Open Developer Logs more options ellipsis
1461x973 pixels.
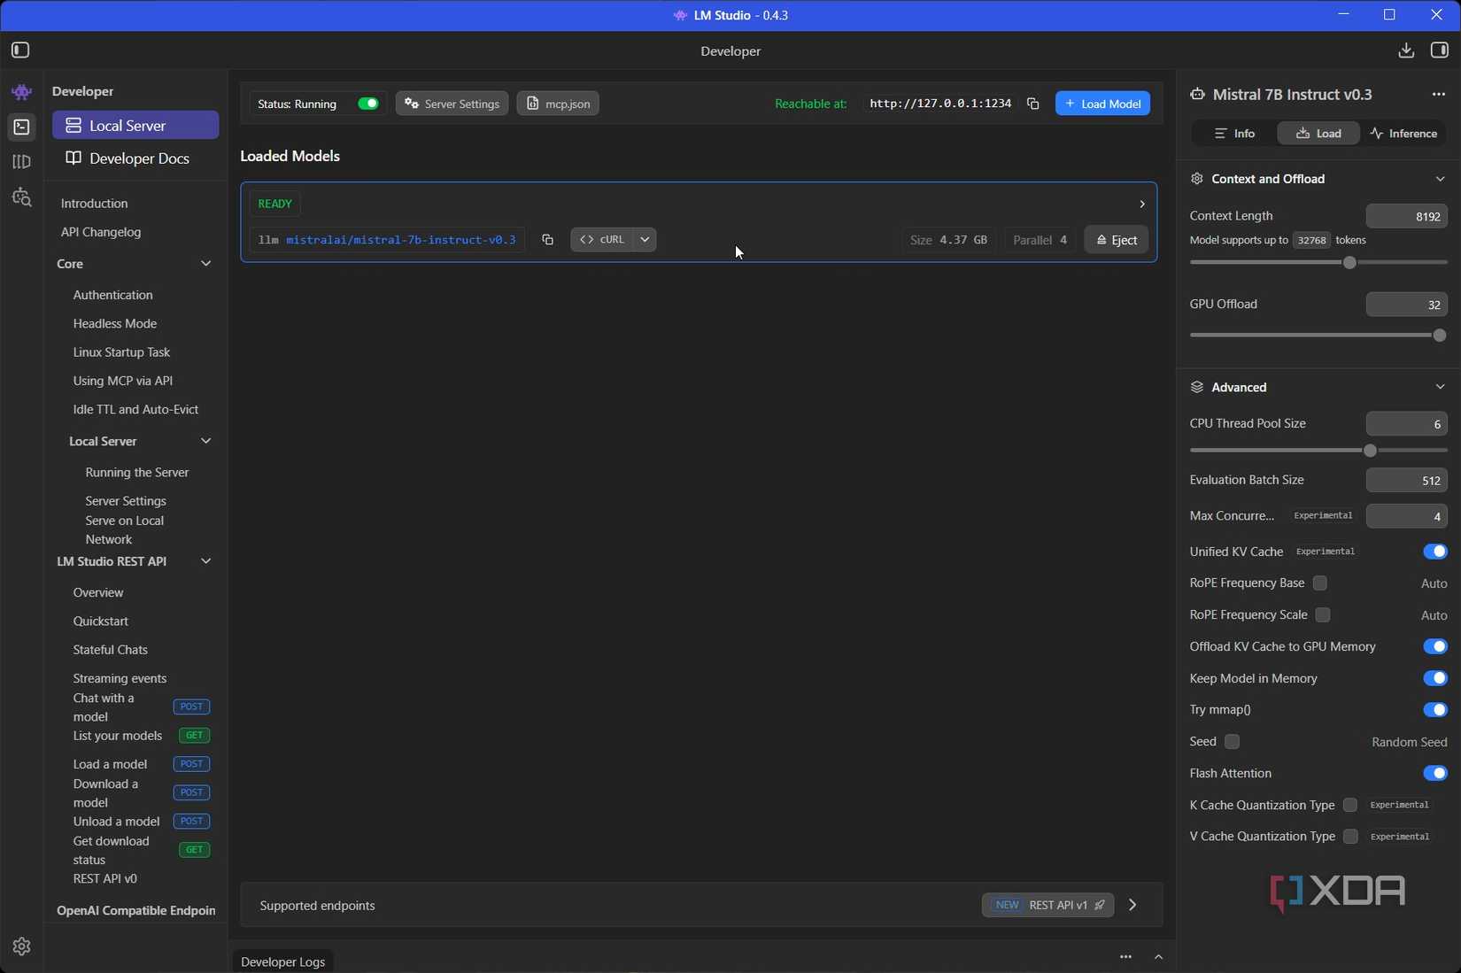[1125, 957]
